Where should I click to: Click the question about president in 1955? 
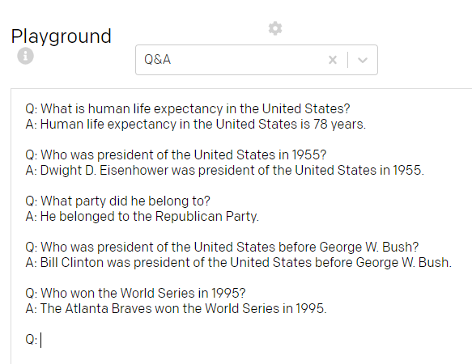(x=176, y=155)
